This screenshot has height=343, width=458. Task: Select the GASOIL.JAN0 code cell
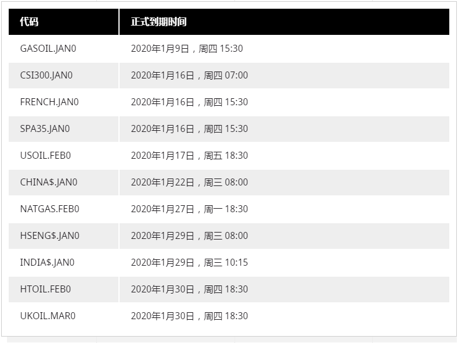tap(48, 49)
